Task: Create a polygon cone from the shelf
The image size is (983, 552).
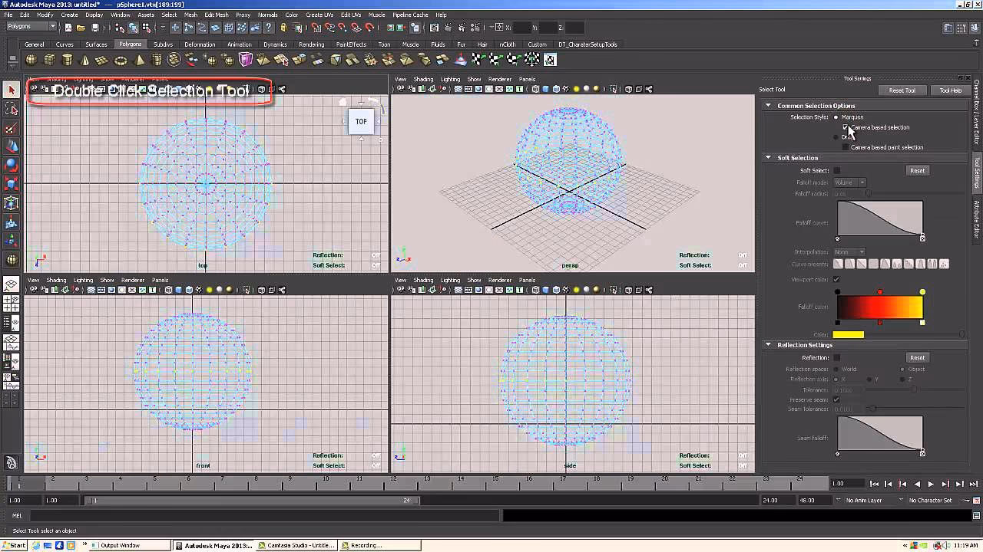Action: [85, 60]
